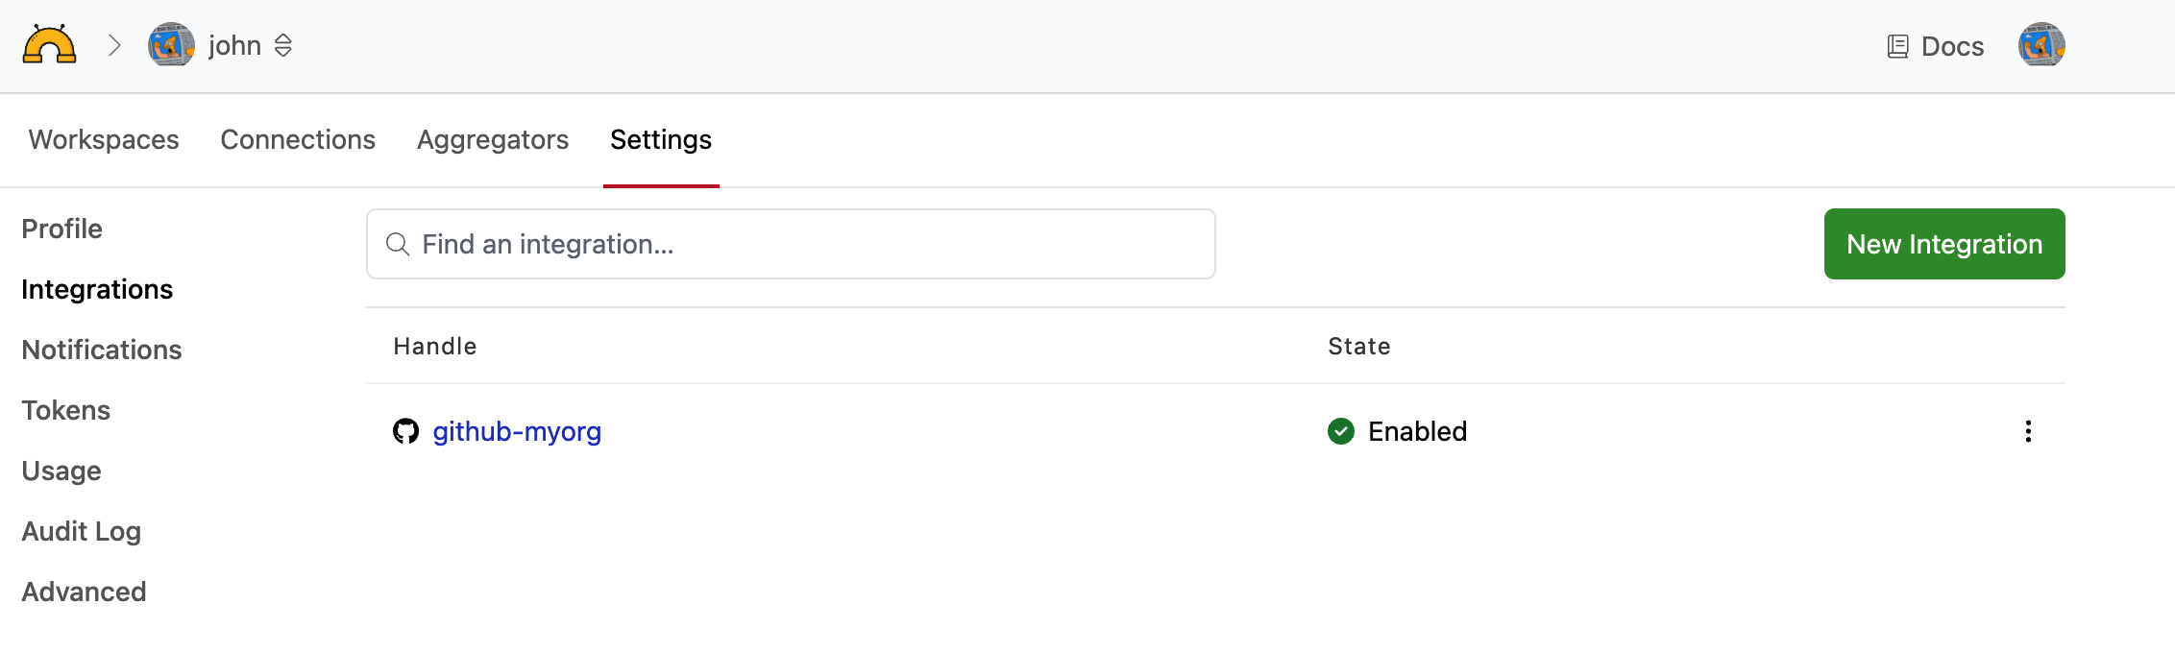Click the breadcrumb chevron separator
This screenshot has width=2175, height=653.
pyautogui.click(x=114, y=45)
